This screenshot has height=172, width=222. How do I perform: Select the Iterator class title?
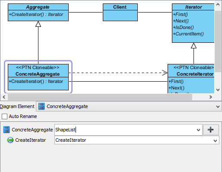[193, 7]
